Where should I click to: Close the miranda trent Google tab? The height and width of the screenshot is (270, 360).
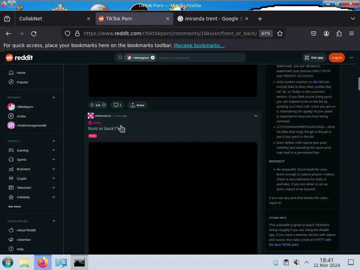coord(247,19)
